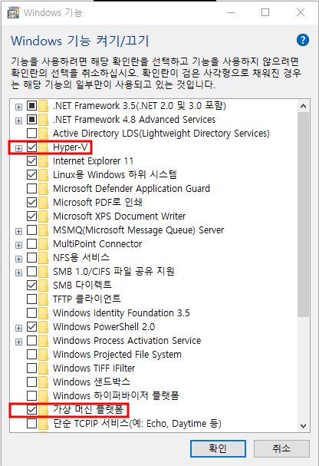319x466 pixels.
Task: Uncheck 가상 머신 플랫폼 checkbox
Action: pos(31,409)
